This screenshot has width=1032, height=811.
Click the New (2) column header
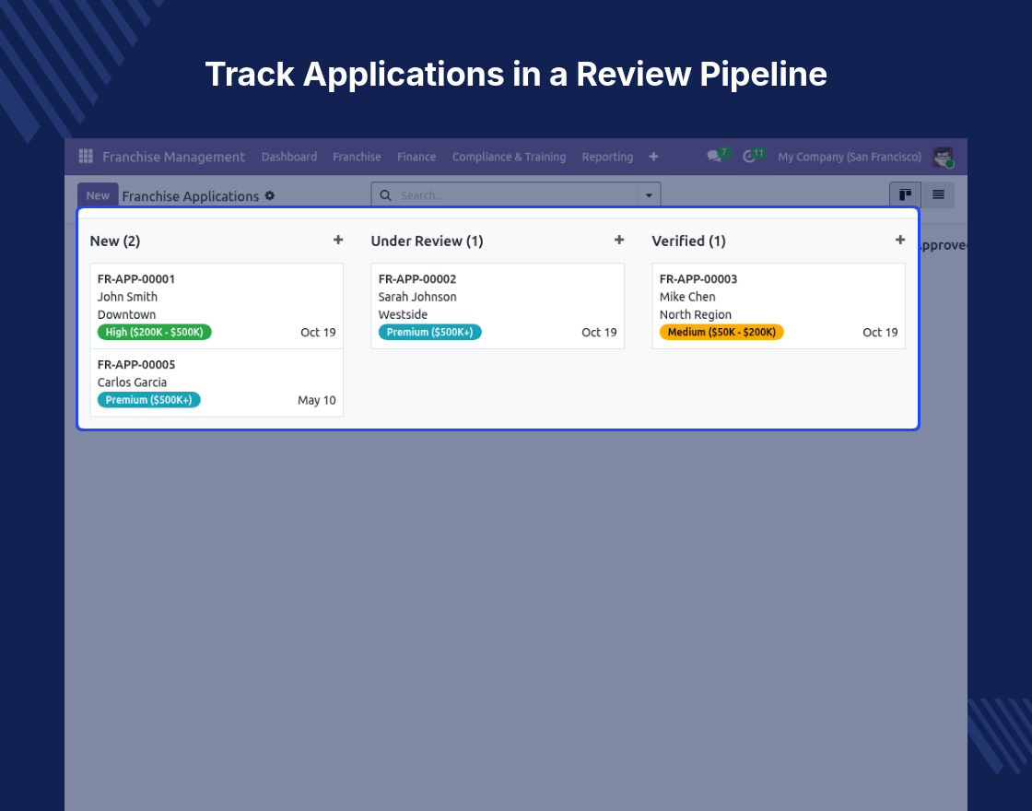pyautogui.click(x=115, y=241)
